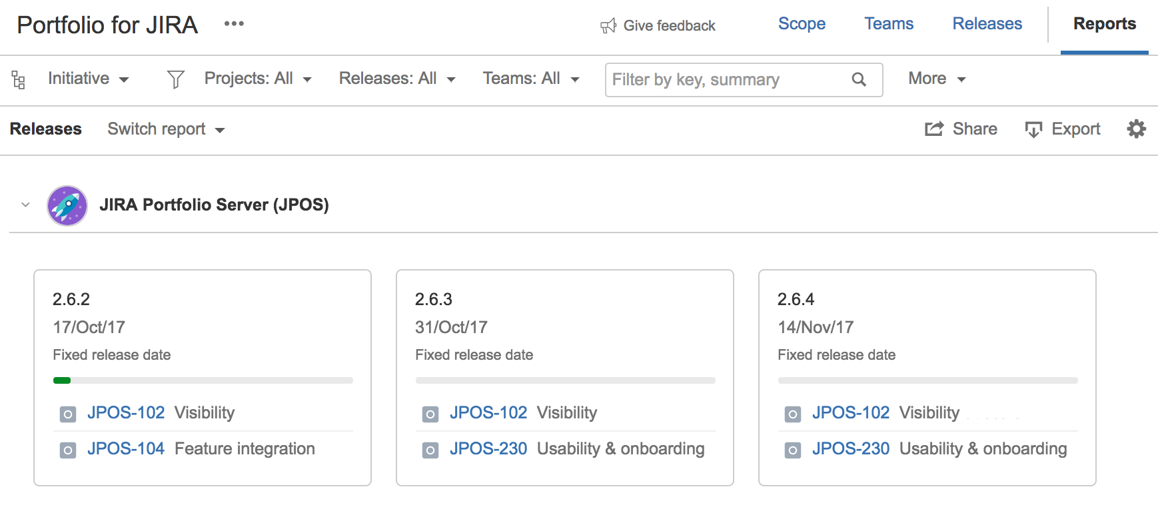Click Visibility summary in release 2.6.2

click(205, 413)
